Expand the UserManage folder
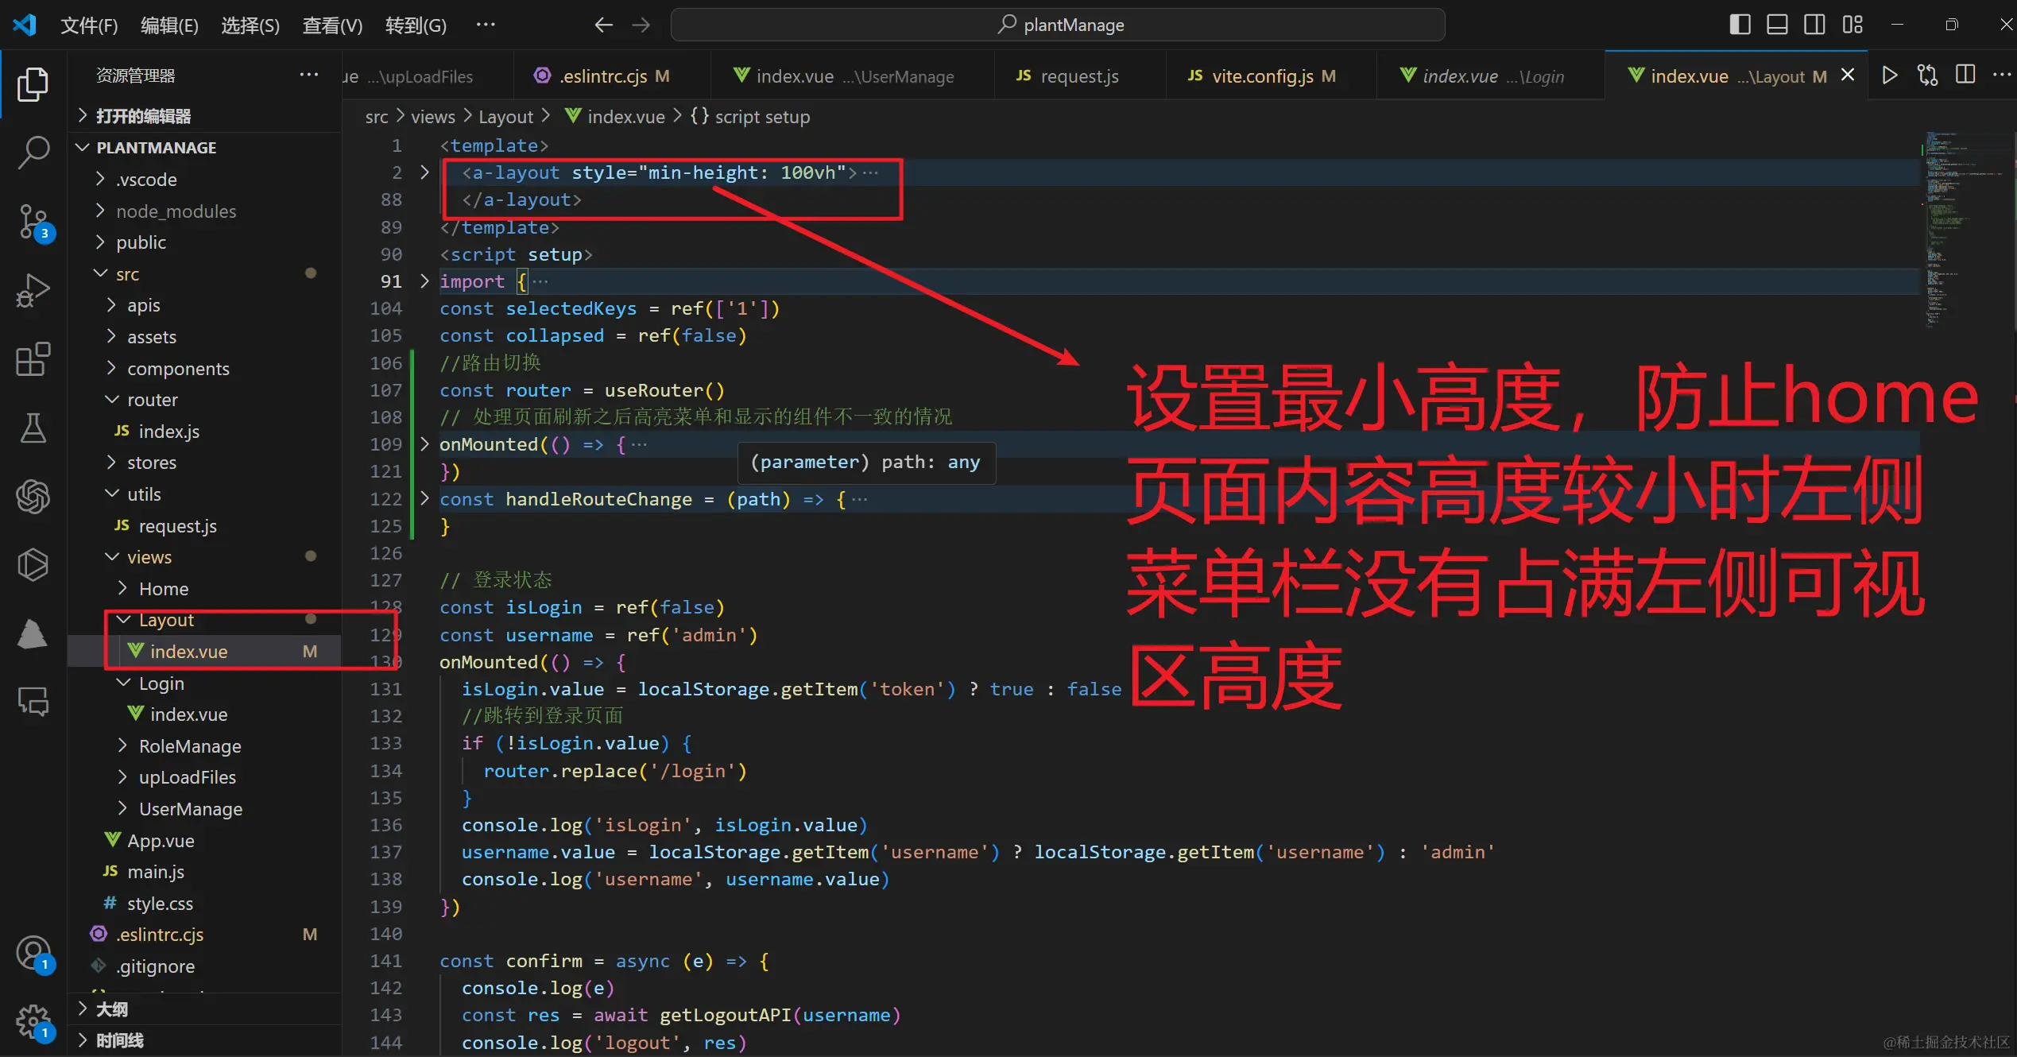The width and height of the screenshot is (2017, 1057). [205, 809]
